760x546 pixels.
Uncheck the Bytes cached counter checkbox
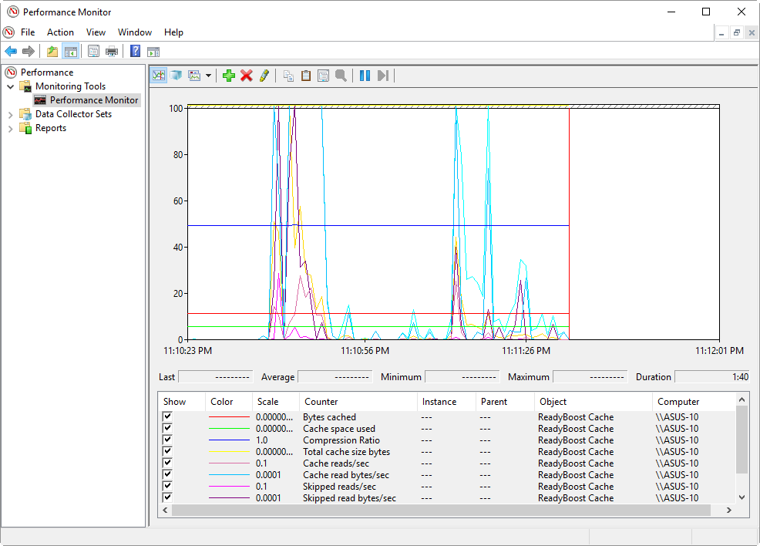coord(167,417)
